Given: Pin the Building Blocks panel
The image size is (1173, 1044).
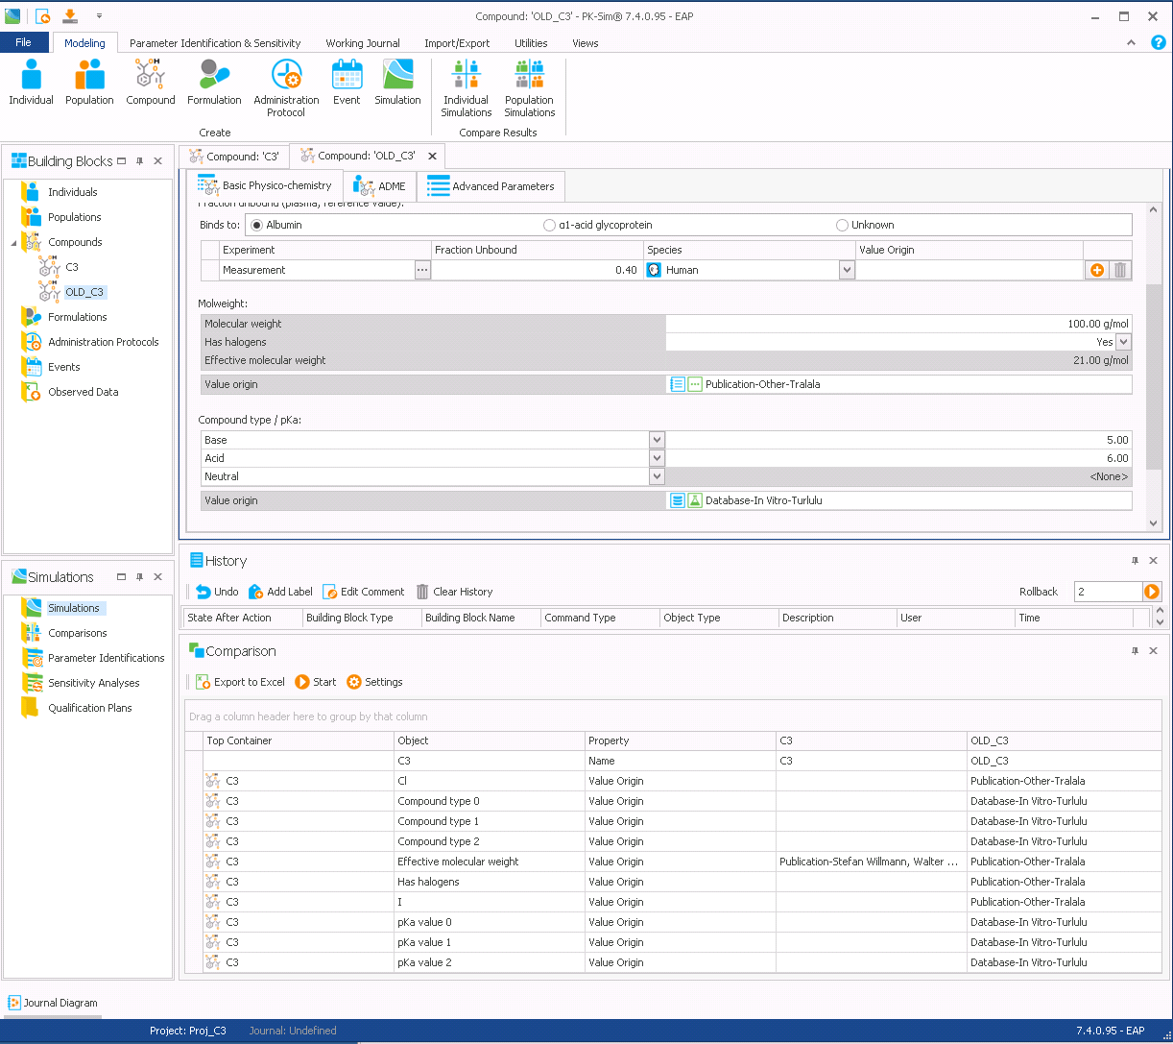Looking at the screenshot, I should (139, 161).
